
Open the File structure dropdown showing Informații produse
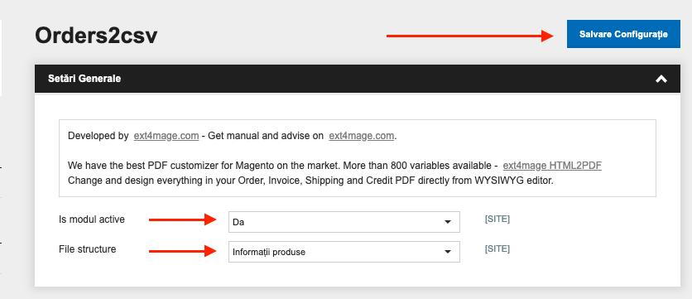click(x=344, y=252)
